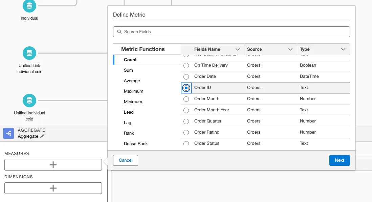Image resolution: width=372 pixels, height=202 pixels.
Task: Pick the Order Quarter radio button
Action: pyautogui.click(x=186, y=121)
